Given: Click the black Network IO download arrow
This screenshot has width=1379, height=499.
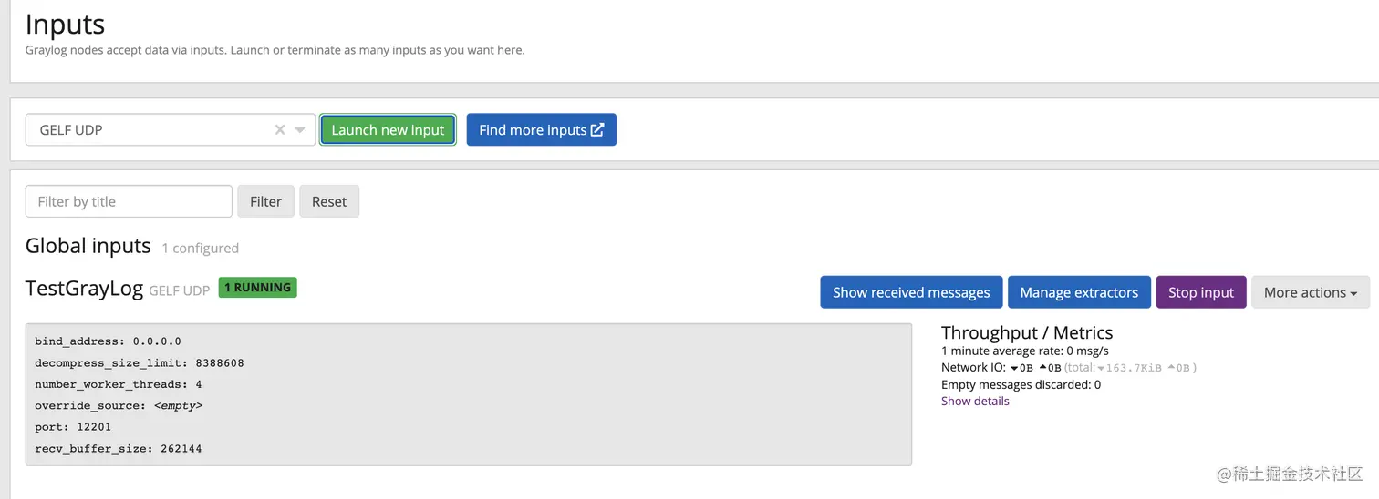Looking at the screenshot, I should 1014,368.
